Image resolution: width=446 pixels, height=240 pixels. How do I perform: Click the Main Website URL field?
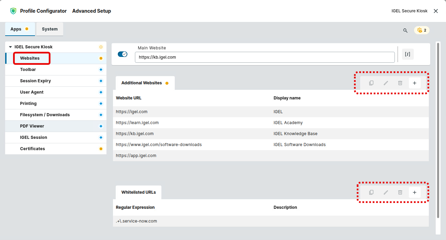click(x=264, y=57)
